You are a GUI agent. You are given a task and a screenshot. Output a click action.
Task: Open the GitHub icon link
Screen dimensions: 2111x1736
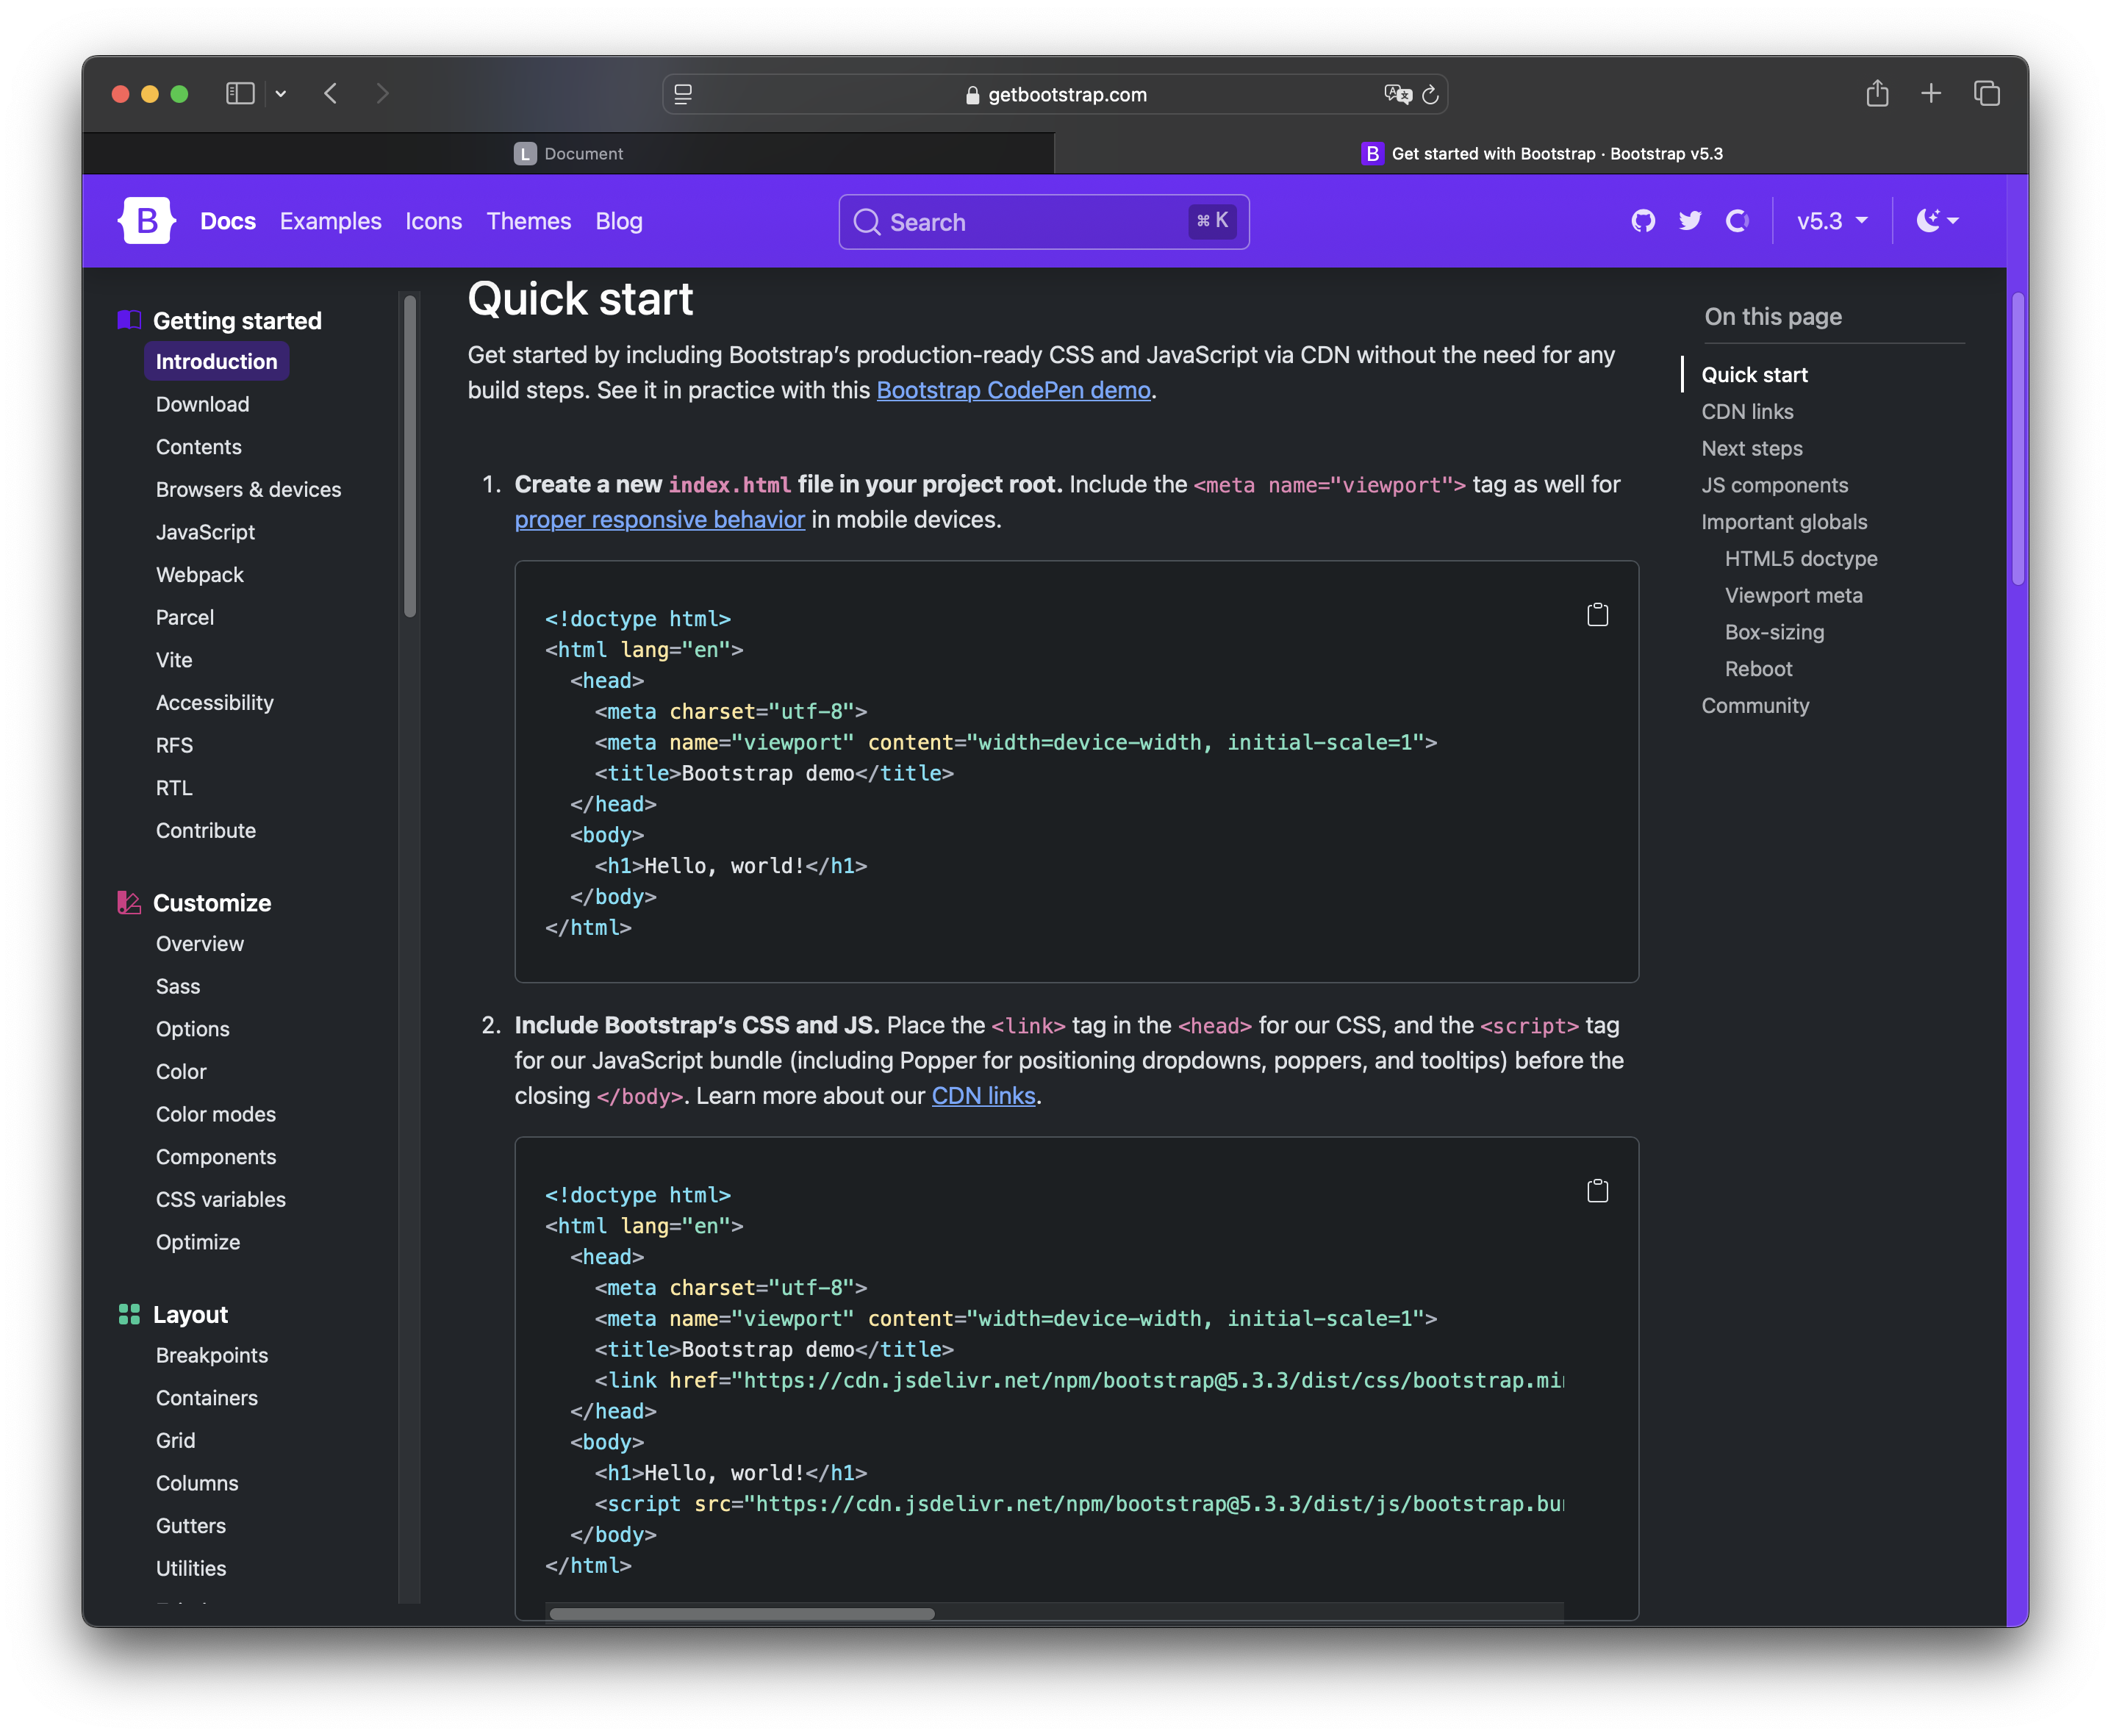tap(1643, 221)
